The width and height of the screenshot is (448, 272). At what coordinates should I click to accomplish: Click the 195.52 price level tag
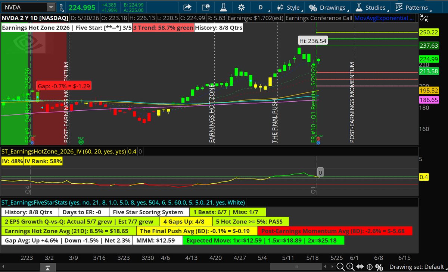429,90
